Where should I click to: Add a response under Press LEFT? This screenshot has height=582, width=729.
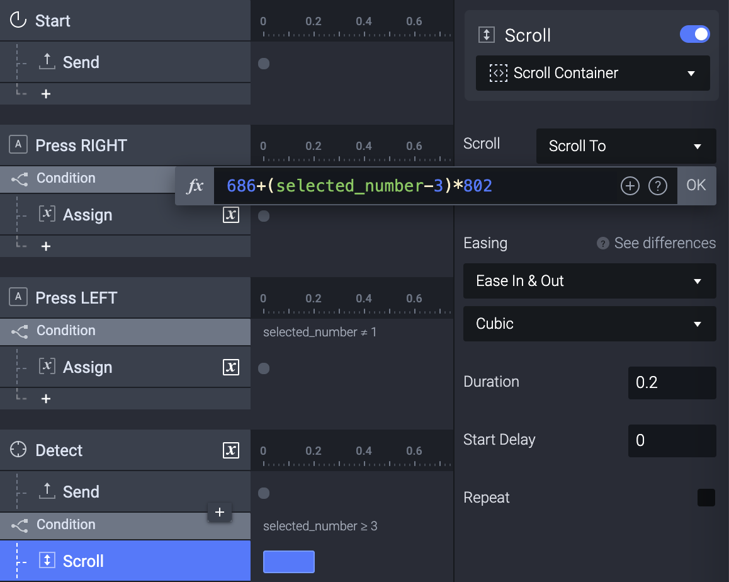tap(45, 399)
